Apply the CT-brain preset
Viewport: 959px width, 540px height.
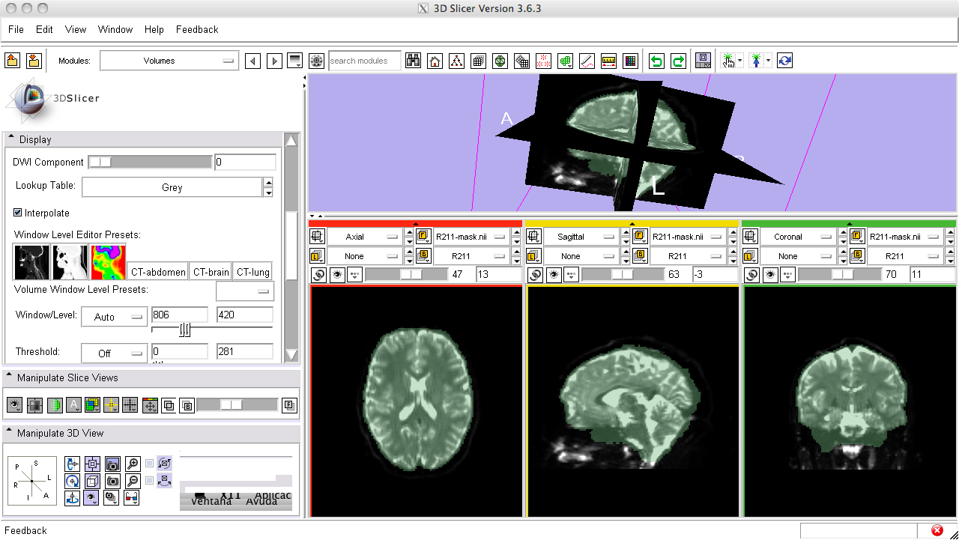(209, 272)
